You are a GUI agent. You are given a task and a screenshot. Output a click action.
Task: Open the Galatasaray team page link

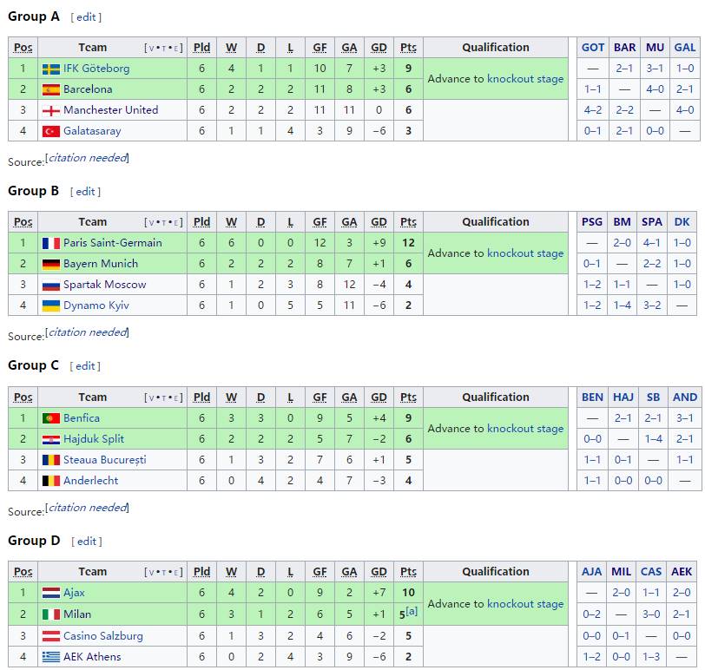[92, 131]
